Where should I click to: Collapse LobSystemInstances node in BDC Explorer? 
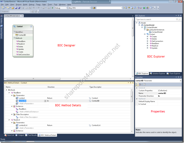pyautogui.click(x=145, y=30)
